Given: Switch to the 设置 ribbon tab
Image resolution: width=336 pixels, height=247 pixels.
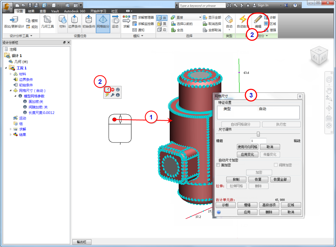Looking at the screenshot, I should point(20,11).
